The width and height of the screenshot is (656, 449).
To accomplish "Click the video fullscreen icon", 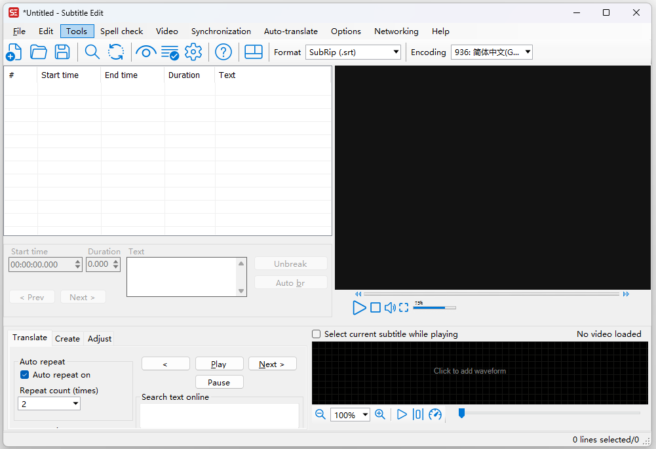I will (404, 307).
